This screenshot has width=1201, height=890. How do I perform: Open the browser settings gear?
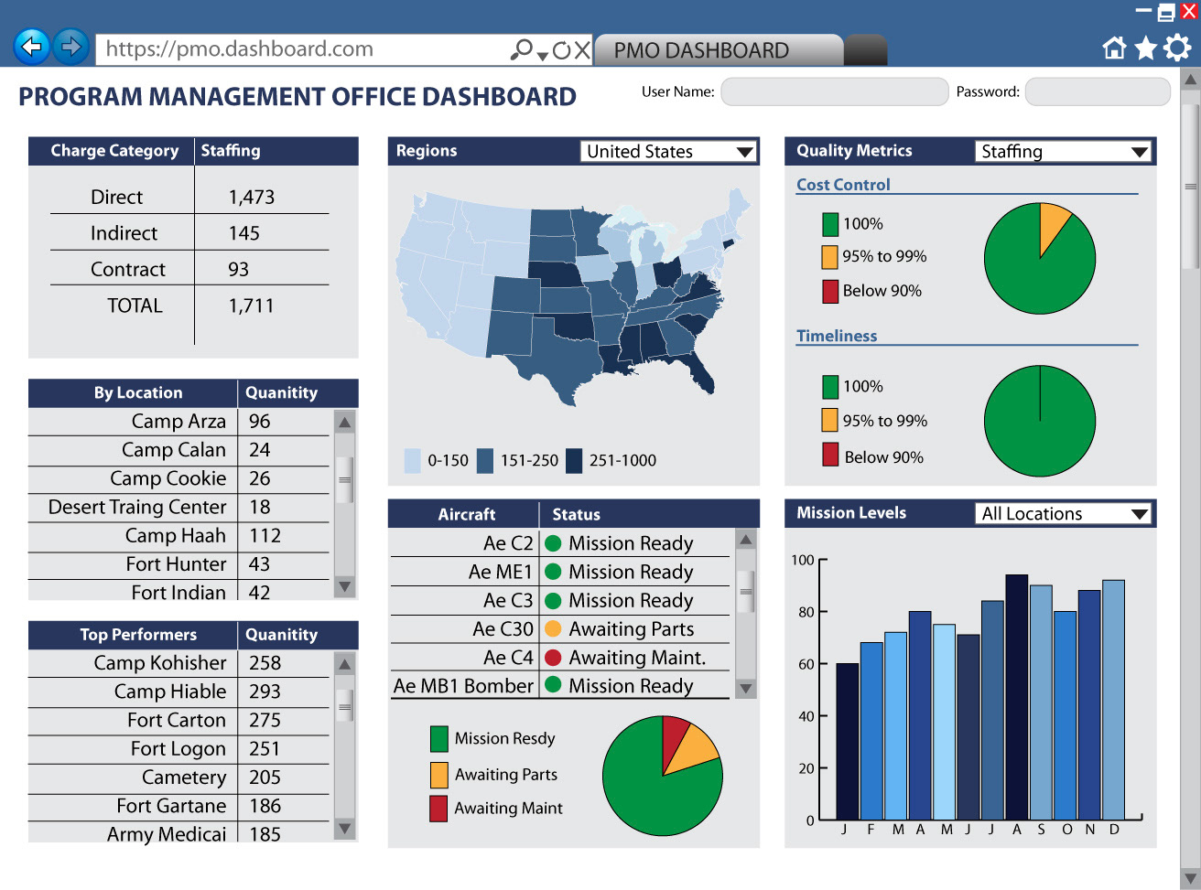1177,48
